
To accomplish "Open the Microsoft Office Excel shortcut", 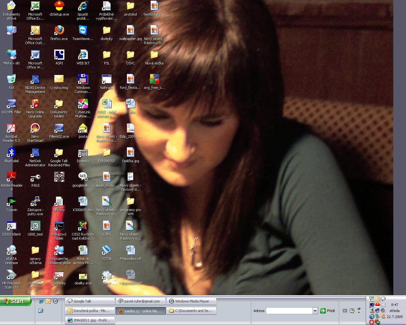I will [35, 6].
